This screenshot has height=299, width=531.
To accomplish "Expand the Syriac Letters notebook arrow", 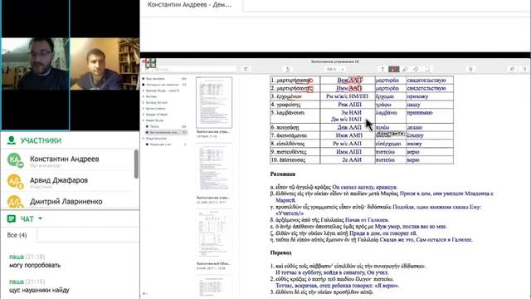I will click(144, 109).
